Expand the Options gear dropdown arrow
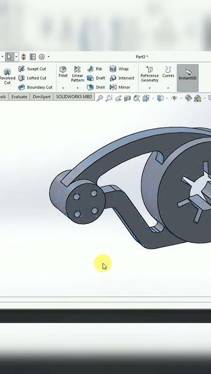The width and height of the screenshot is (211, 374). click(48, 57)
